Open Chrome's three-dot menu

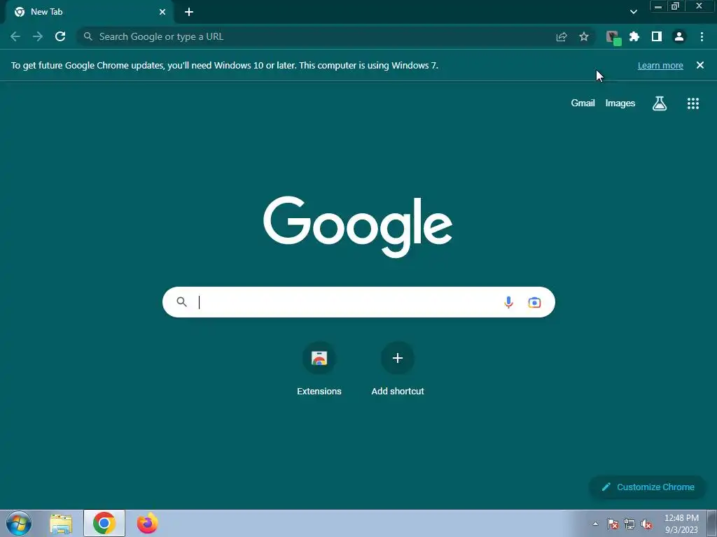click(702, 36)
